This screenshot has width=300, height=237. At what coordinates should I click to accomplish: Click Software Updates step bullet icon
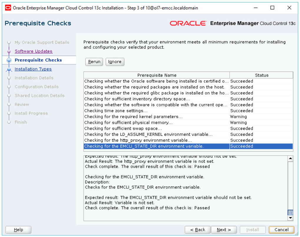coord(9,51)
